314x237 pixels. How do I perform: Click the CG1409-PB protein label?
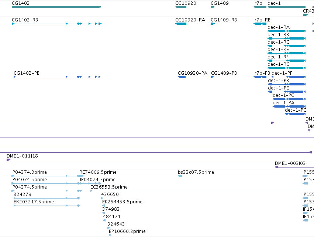pyautogui.click(x=224, y=73)
